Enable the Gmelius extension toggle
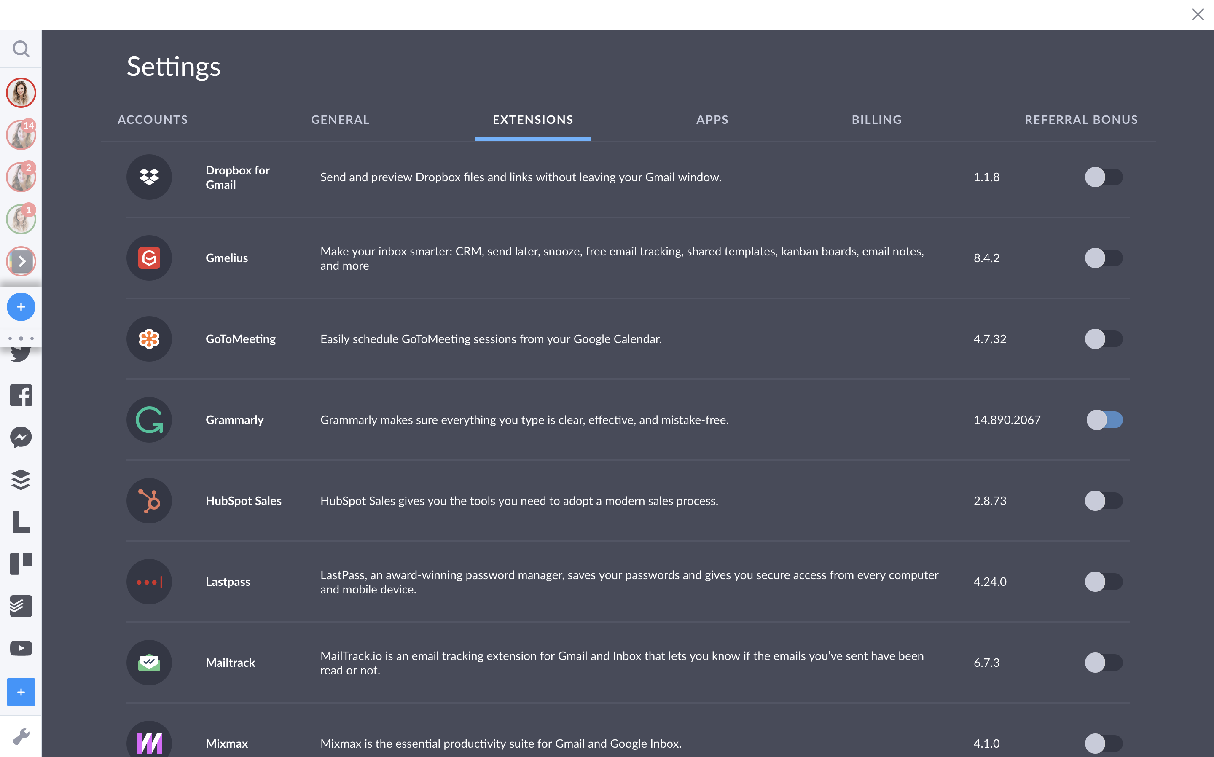The height and width of the screenshot is (757, 1214). pos(1104,258)
